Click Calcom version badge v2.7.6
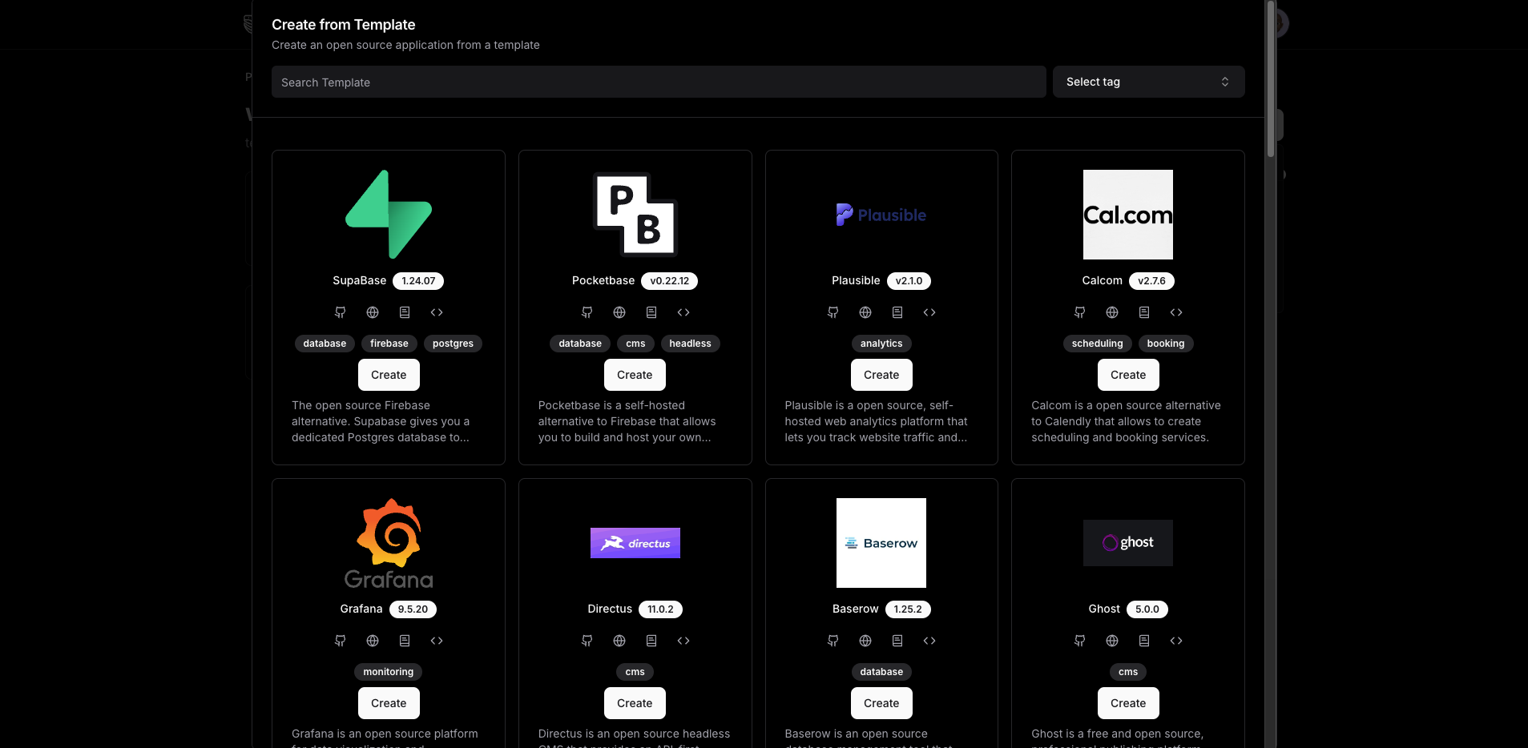Image resolution: width=1528 pixels, height=748 pixels. [1151, 281]
